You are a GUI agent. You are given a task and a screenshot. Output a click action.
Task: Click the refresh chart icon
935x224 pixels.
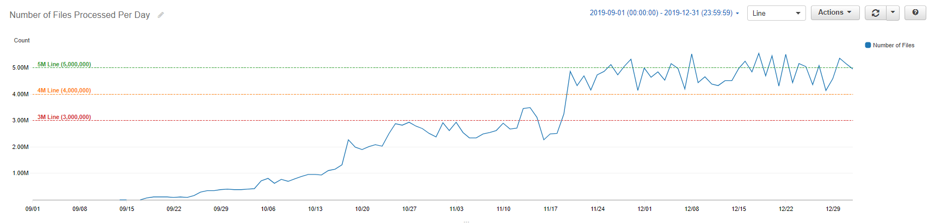pyautogui.click(x=875, y=13)
